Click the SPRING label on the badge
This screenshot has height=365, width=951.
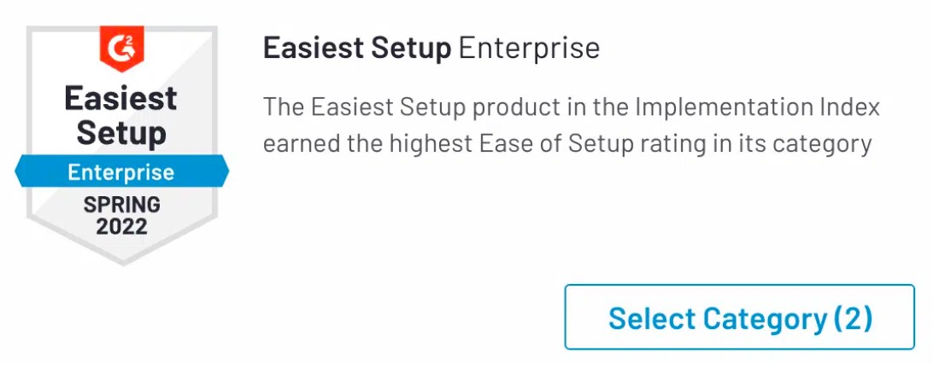[121, 205]
